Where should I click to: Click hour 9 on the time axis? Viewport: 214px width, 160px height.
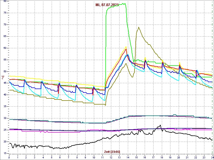(85, 157)
